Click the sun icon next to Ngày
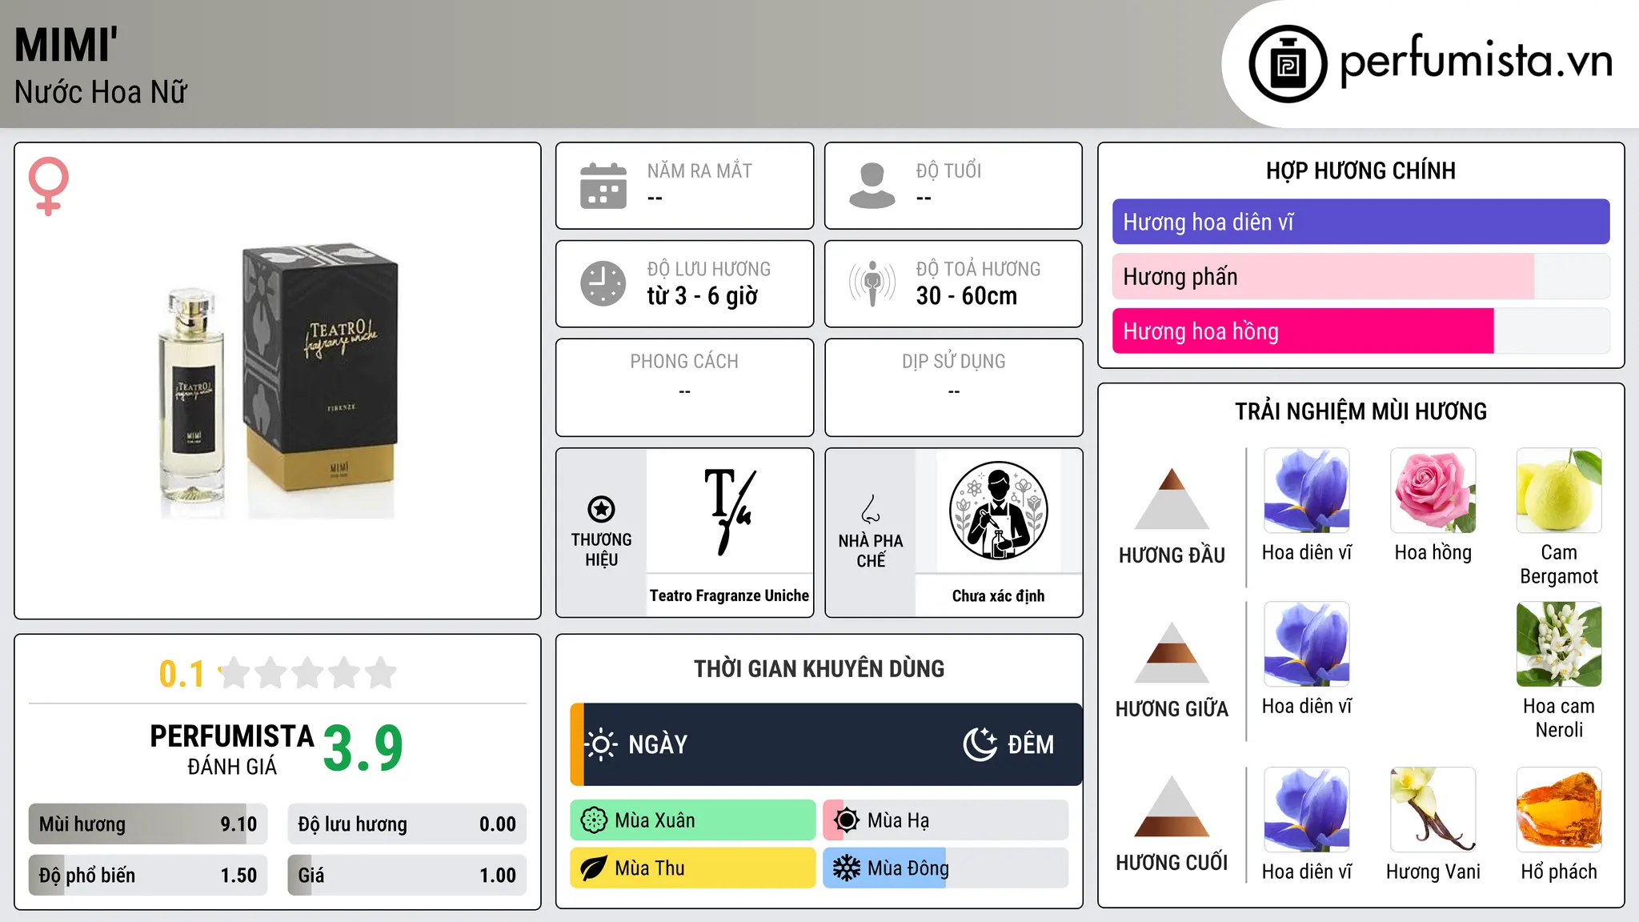Screen dimensions: 1639x922 tap(601, 744)
